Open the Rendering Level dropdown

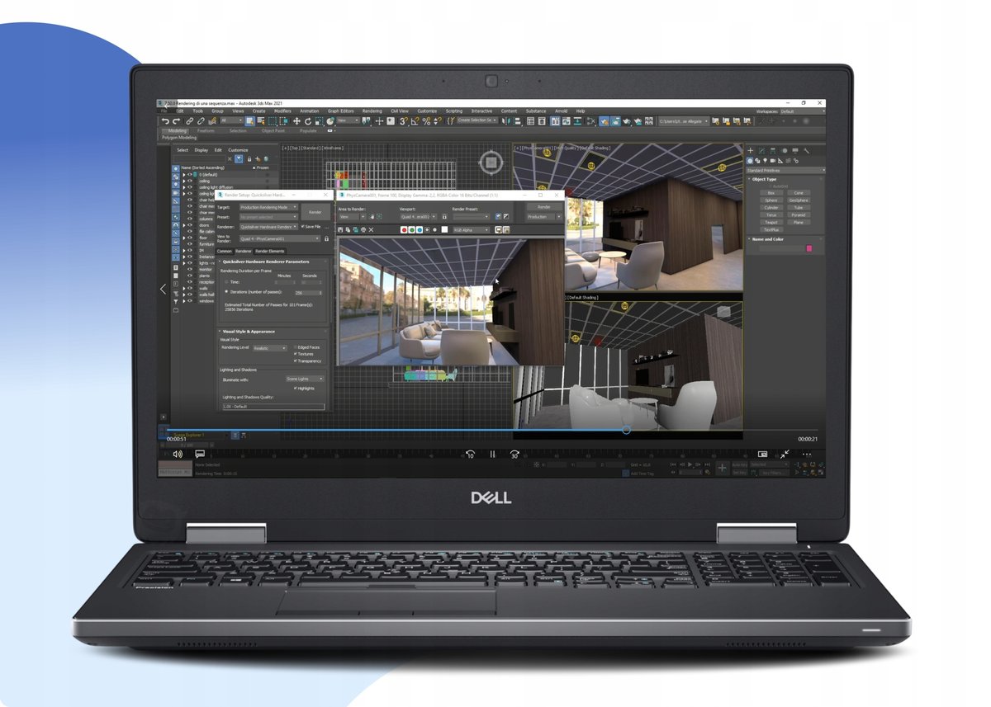(270, 347)
